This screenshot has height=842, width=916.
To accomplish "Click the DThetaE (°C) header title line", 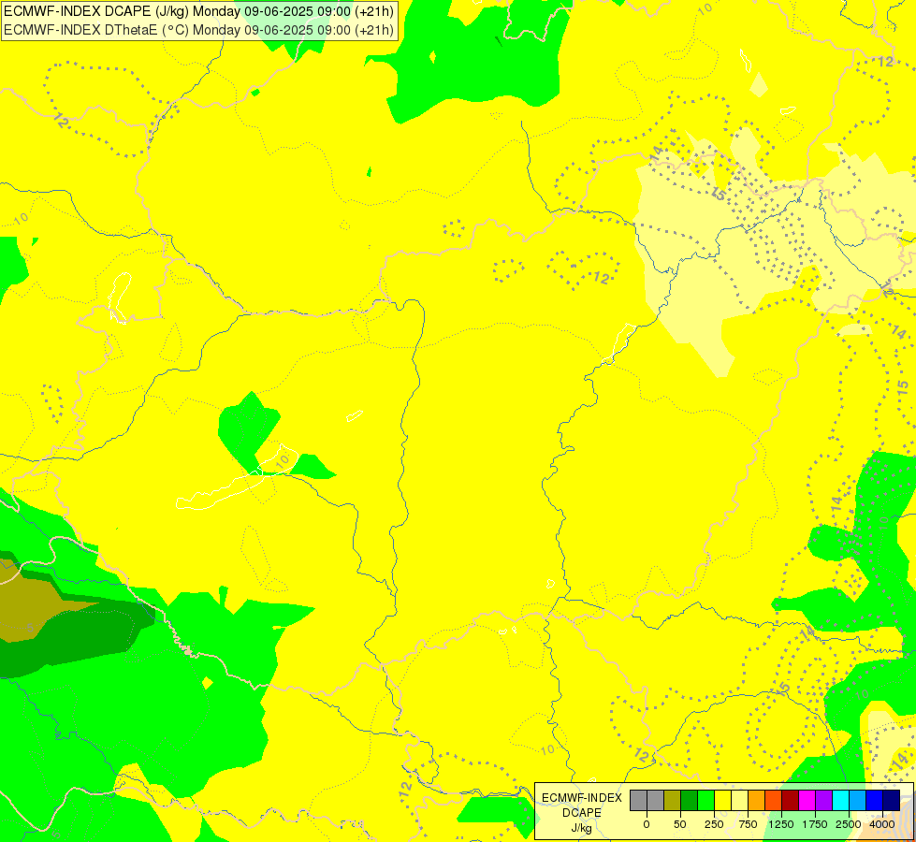I will coord(198,30).
